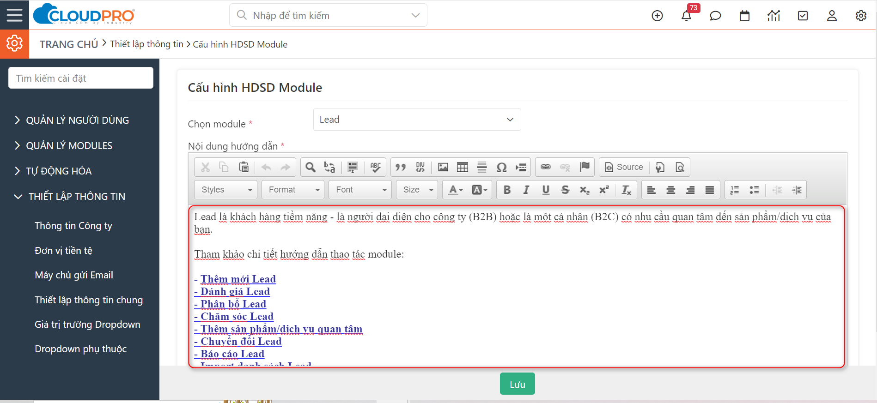Image resolution: width=877 pixels, height=403 pixels.
Task: Collapse THIẾT LẬP THÔNG TIN section
Action: pyautogui.click(x=70, y=197)
